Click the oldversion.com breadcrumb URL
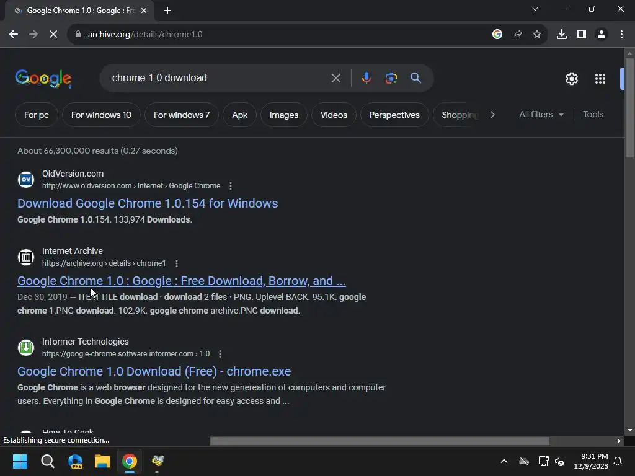This screenshot has height=476, width=635. click(x=131, y=186)
